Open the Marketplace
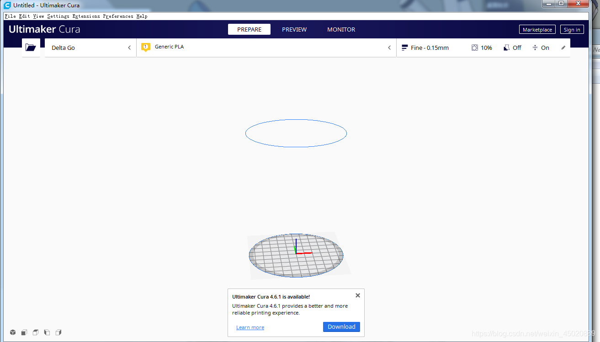 tap(537, 30)
